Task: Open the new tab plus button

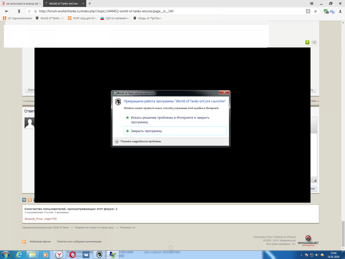Action: click(x=90, y=3)
